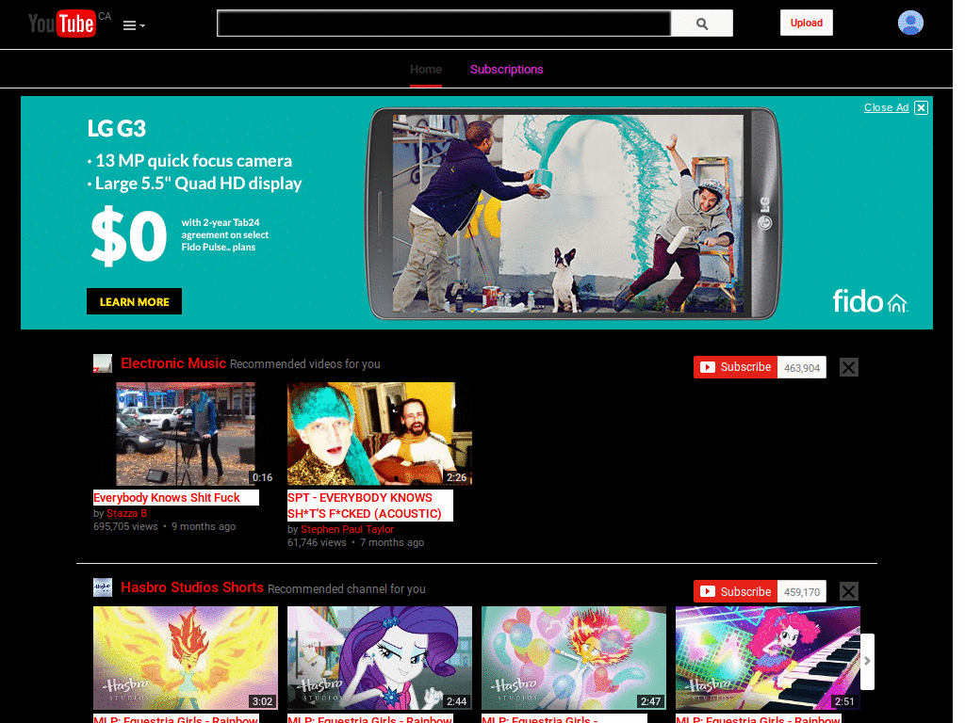Click the $0 price in the ad
The image size is (965, 723).
pyautogui.click(x=128, y=236)
